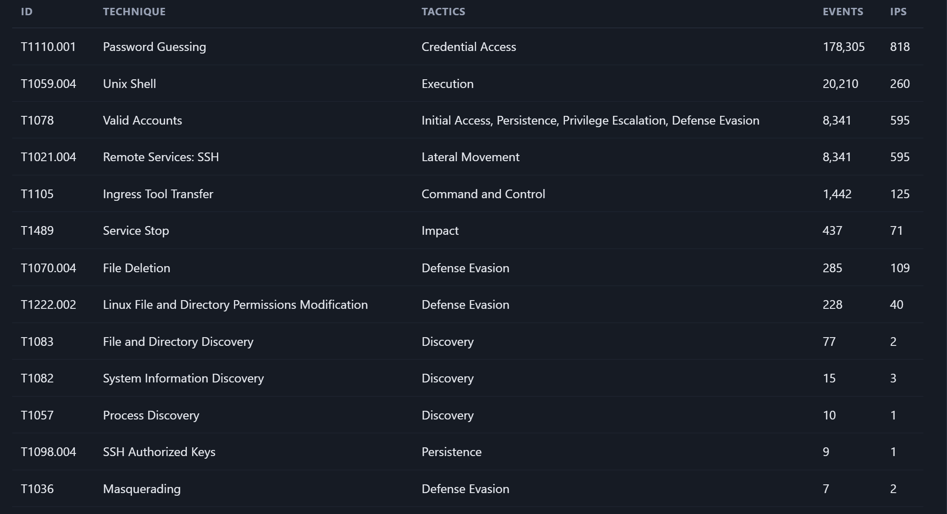Screen dimensions: 947x514
Task: Select the Unix Shell technique row
Action: point(468,84)
